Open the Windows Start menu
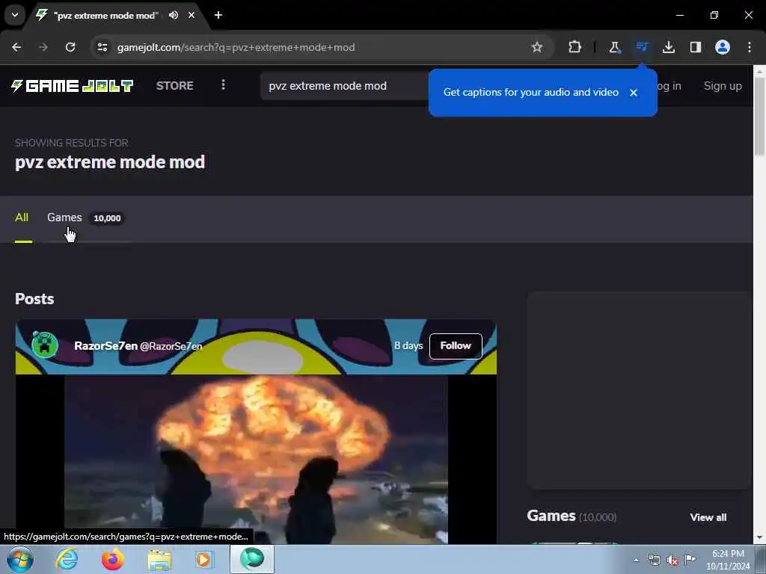Screen dimensions: 766x574 20,559
